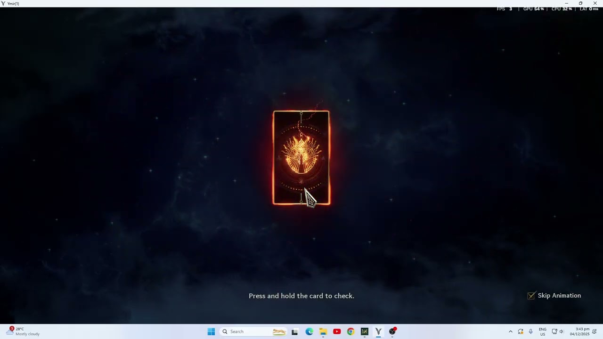Click the taskbar Search box
The height and width of the screenshot is (339, 603).
(x=254, y=331)
